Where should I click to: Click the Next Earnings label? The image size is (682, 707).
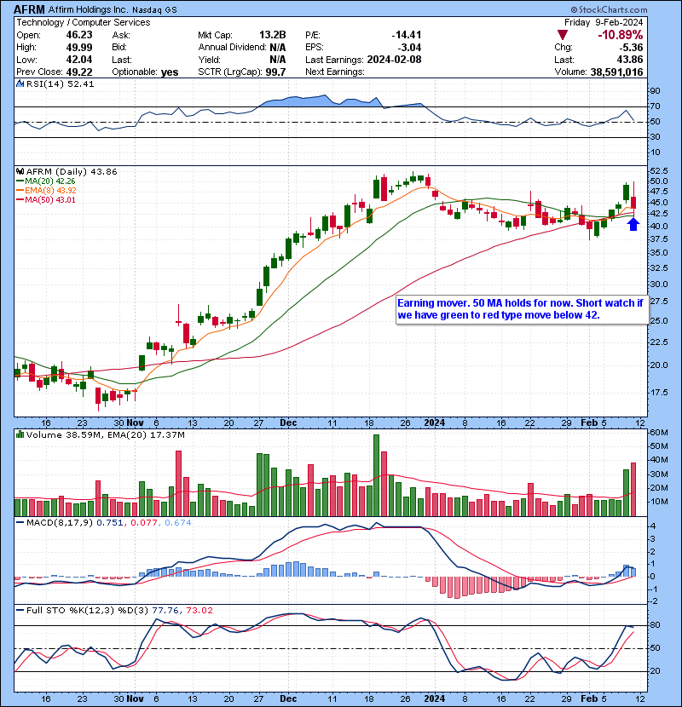(334, 72)
